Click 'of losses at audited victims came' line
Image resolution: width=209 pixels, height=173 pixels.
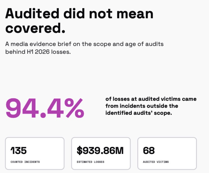tap(151, 99)
